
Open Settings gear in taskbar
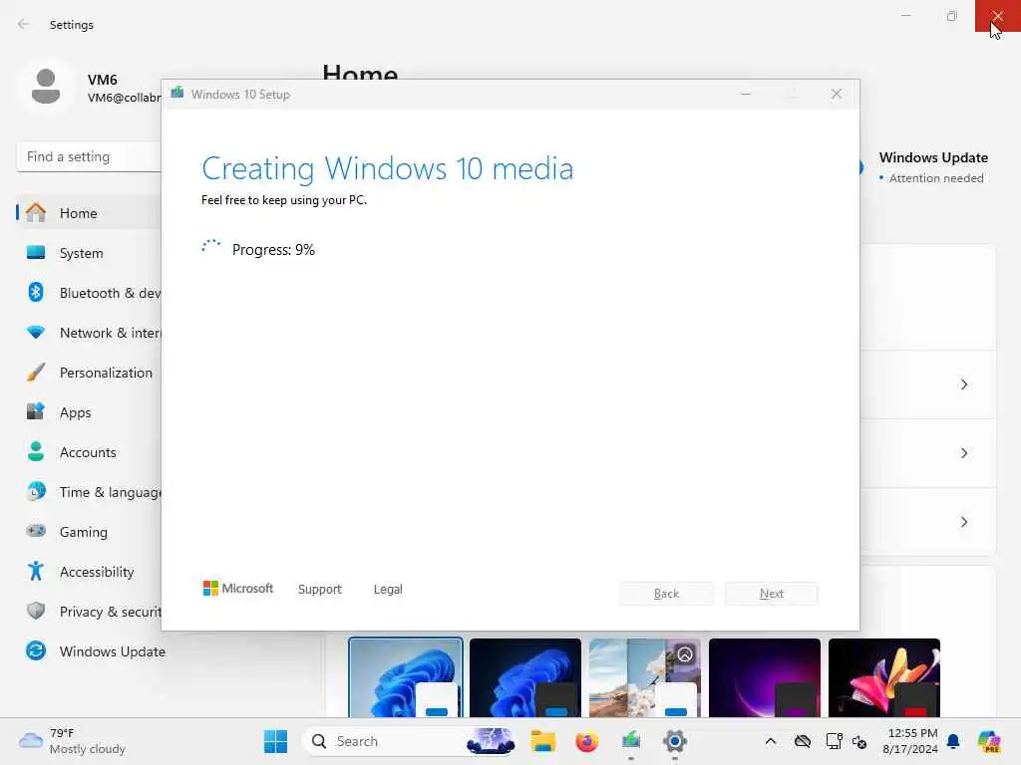point(675,741)
